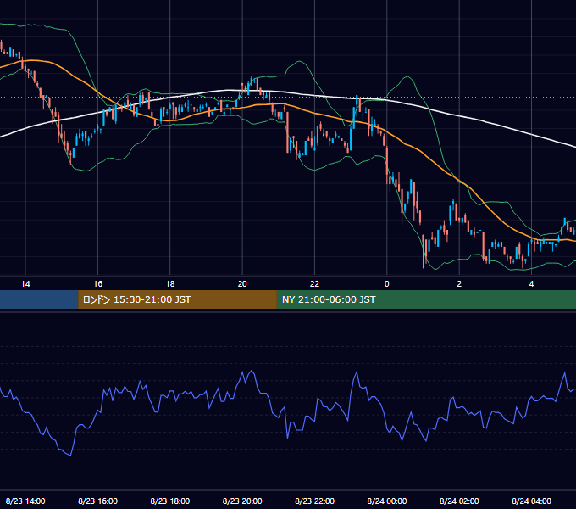
Task: Click the '4' hour label on price chart axis
Action: (531, 284)
